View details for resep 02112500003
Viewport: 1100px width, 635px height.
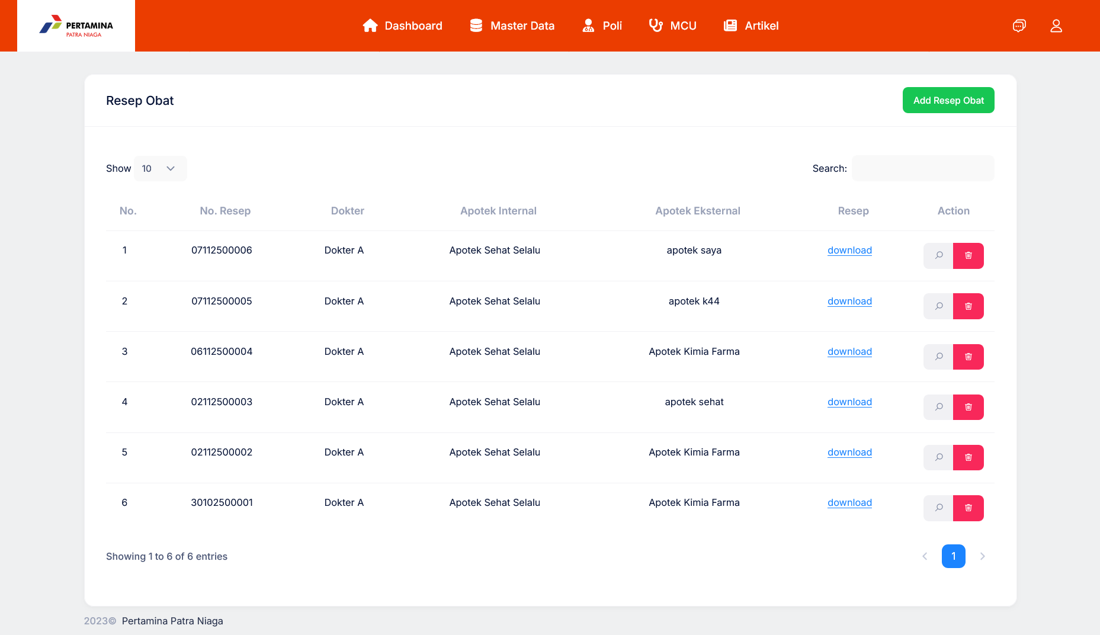938,407
